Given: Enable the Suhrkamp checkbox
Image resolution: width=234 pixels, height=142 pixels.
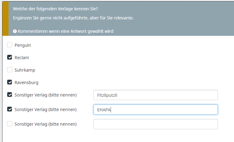Looking at the screenshot, I should tap(9, 70).
